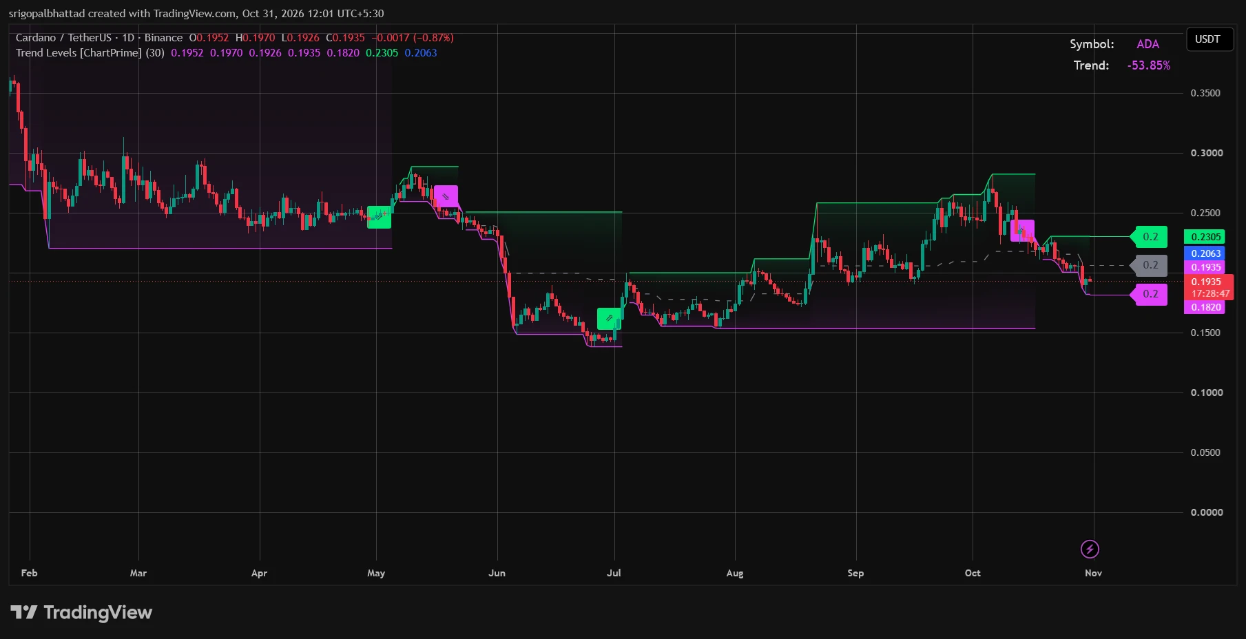This screenshot has height=639, width=1246.
Task: Click the magenta 0.1820 price axis label
Action: tap(1205, 307)
